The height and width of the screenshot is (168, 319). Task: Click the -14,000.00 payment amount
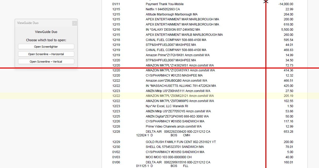286,4
